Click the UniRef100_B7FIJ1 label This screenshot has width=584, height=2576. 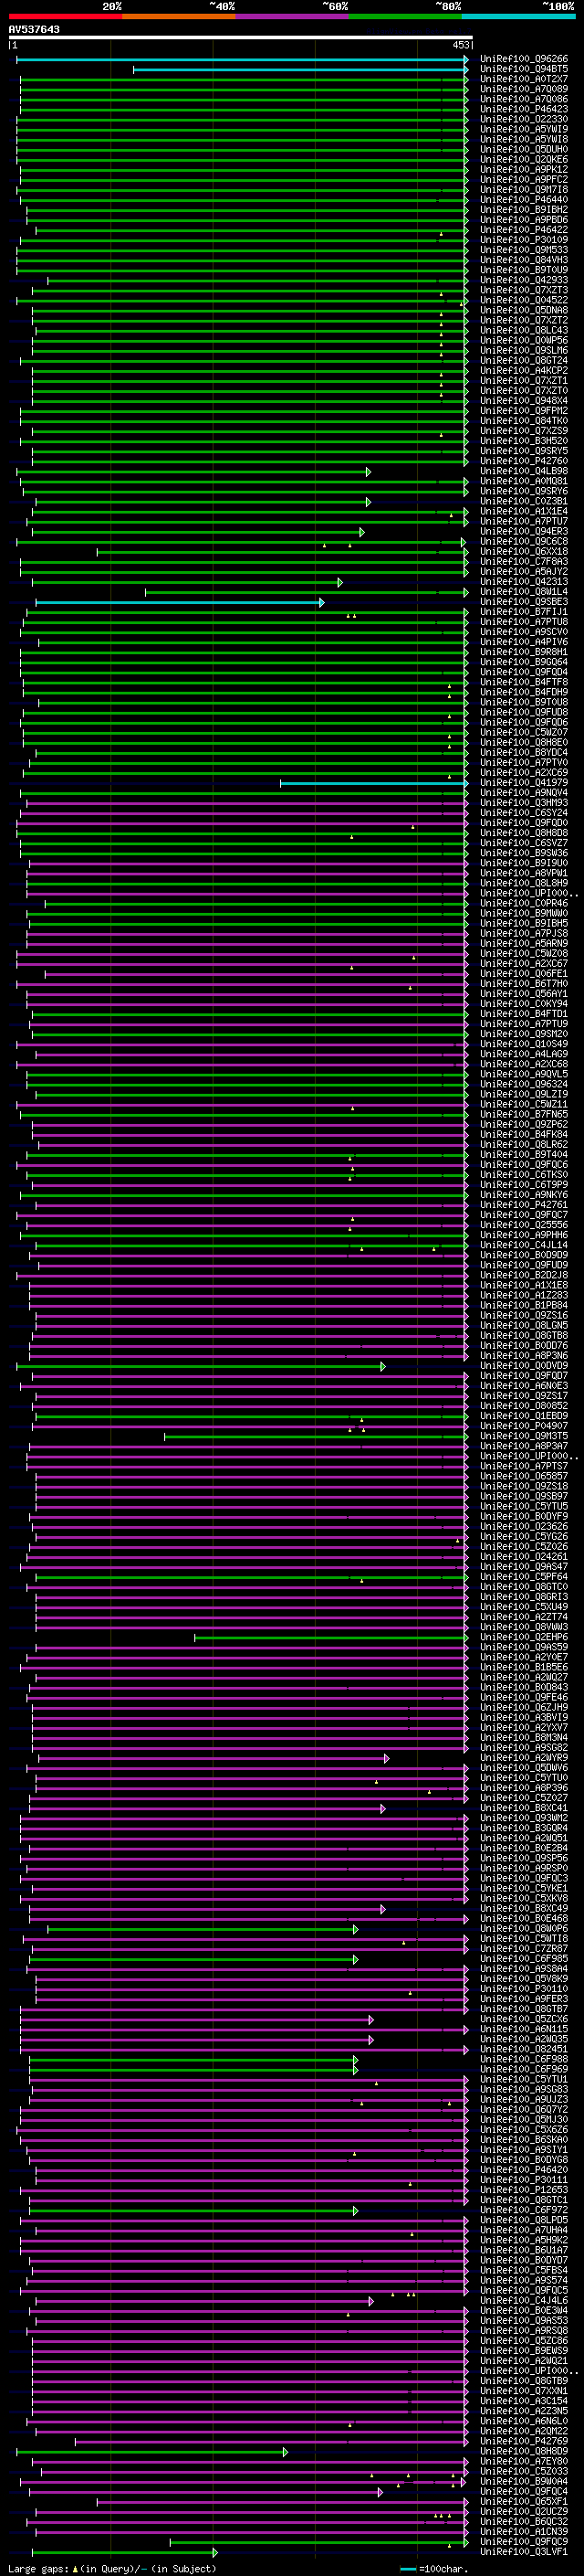(x=524, y=612)
